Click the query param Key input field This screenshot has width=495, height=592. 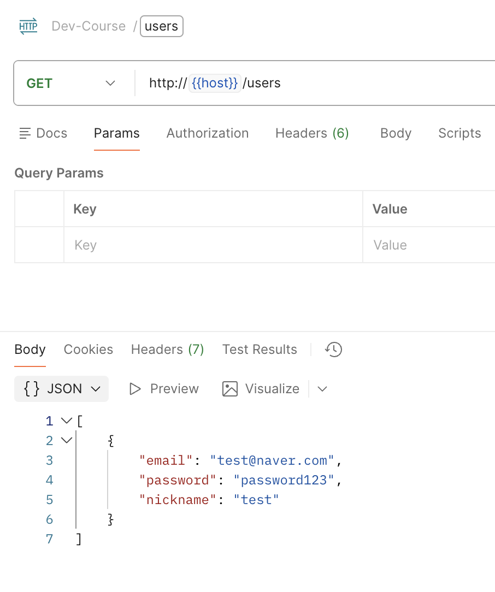point(213,245)
